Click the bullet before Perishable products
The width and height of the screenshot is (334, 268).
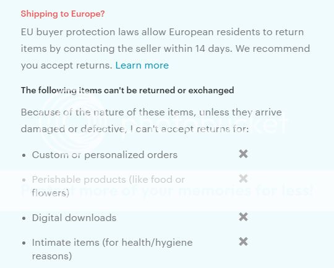[x=24, y=180]
